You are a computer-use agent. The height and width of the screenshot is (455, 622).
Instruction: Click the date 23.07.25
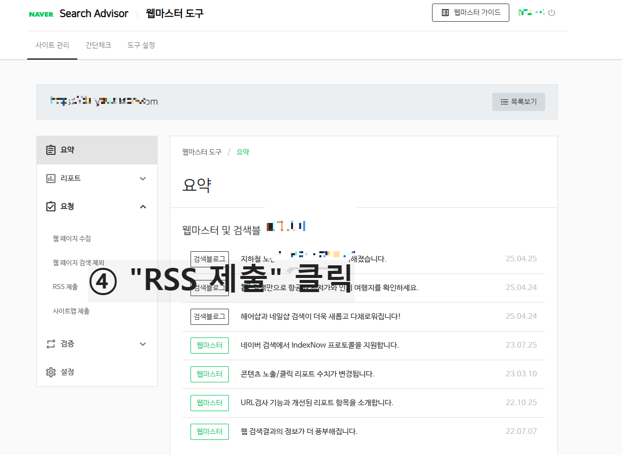tap(521, 345)
